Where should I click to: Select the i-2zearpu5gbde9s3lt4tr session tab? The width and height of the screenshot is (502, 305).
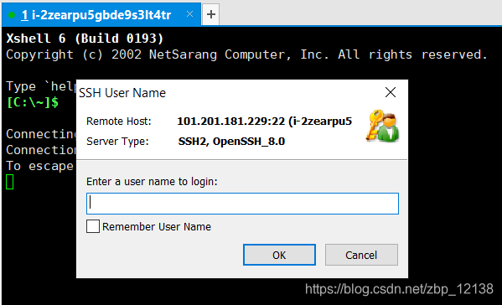[x=101, y=15]
